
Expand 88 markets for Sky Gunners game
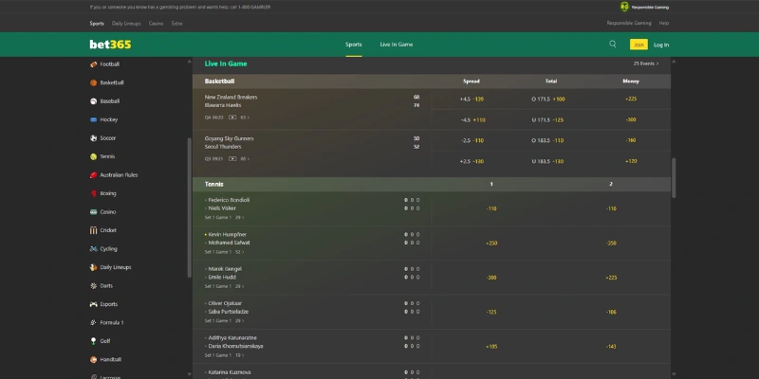coord(245,158)
